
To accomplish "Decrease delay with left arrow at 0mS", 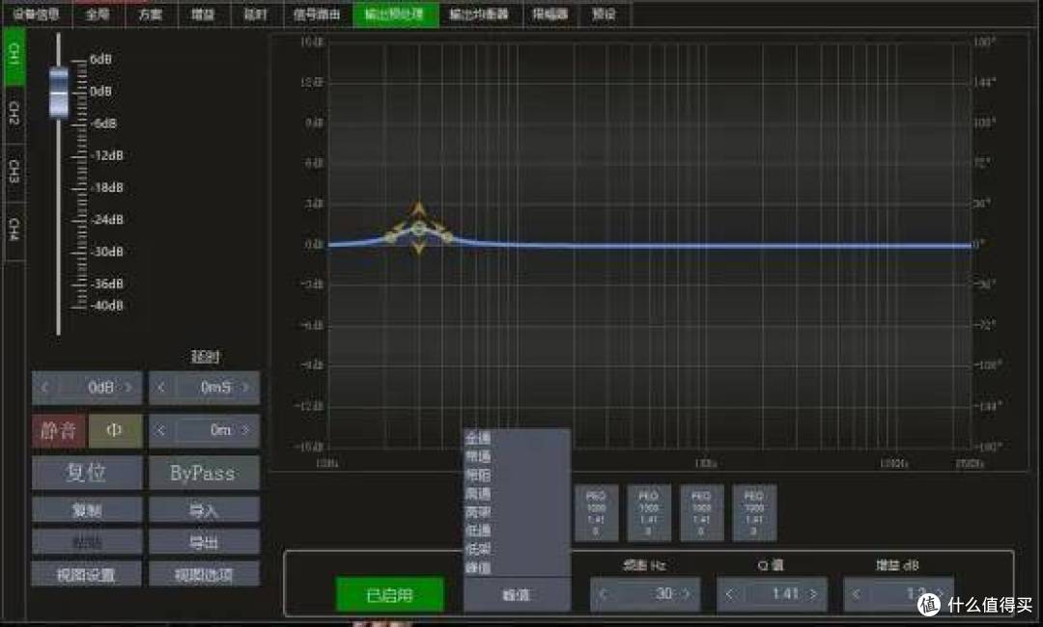I will point(161,387).
